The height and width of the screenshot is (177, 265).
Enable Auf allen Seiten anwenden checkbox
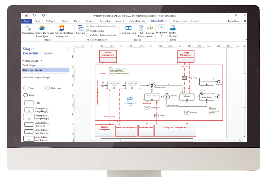pos(88,35)
